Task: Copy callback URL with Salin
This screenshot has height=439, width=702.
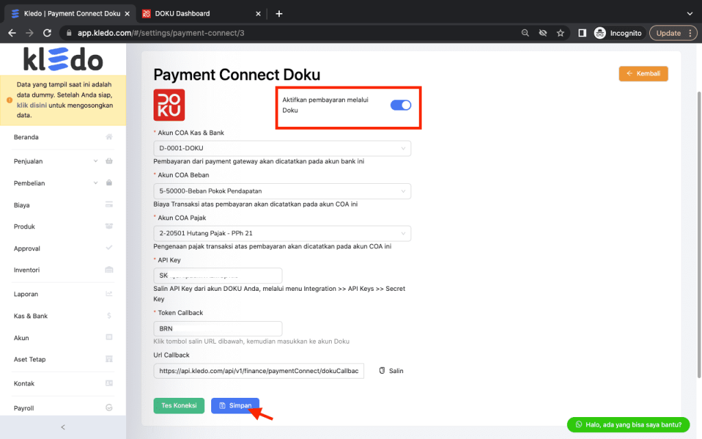Action: tap(391, 371)
